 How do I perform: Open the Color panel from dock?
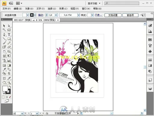pyautogui.click(x=150, y=25)
